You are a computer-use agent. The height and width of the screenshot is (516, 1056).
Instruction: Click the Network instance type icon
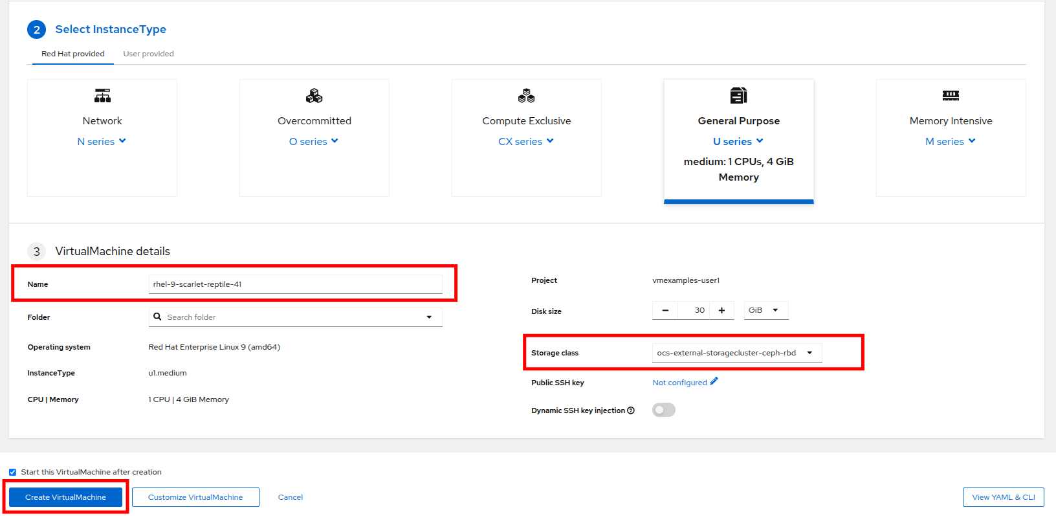pos(102,96)
